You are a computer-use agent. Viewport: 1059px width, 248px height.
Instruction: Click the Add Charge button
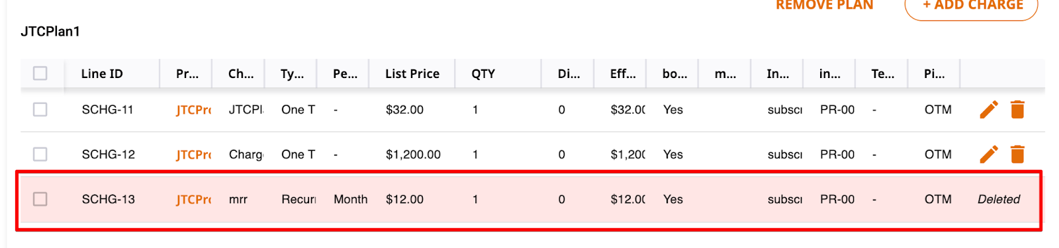coord(972,7)
